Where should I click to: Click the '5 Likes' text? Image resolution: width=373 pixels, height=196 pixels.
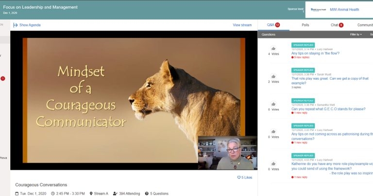pos(247,178)
